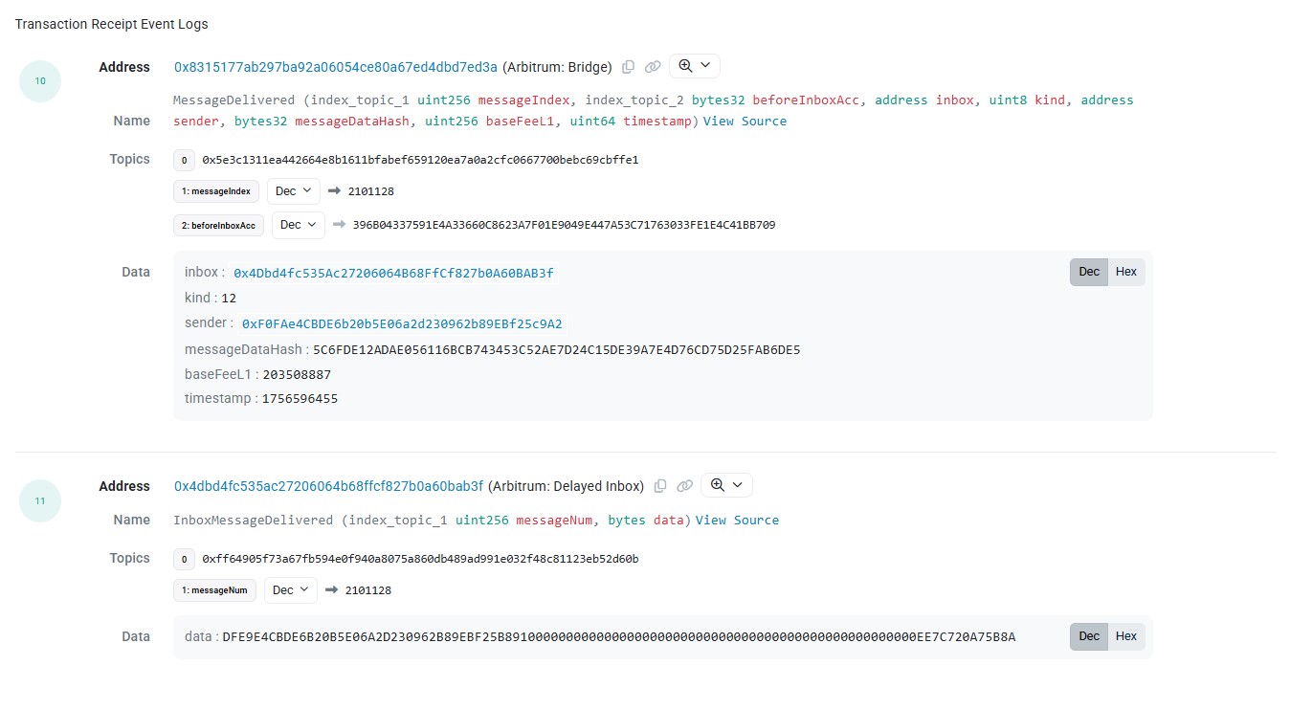Click the Arbitrum: Delayed Inbox name tag
This screenshot has height=710, width=1290.
click(567, 486)
